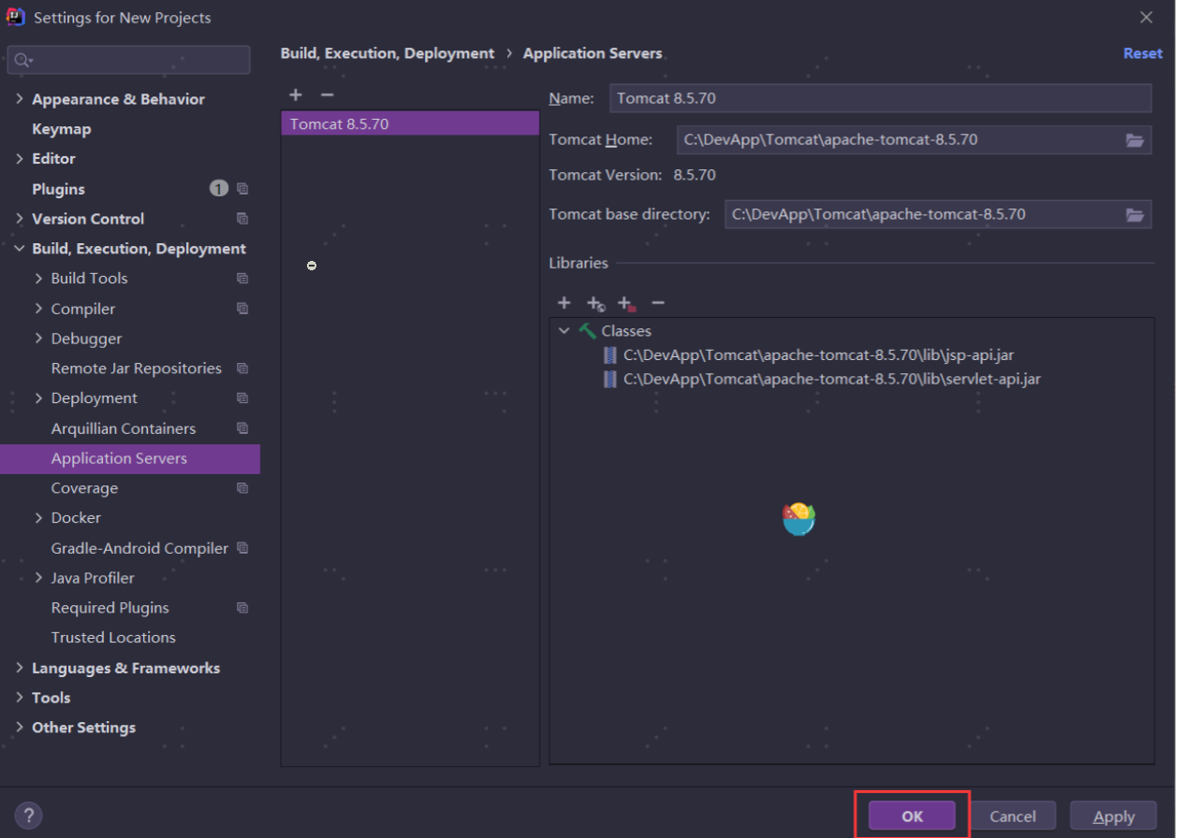
Task: Browse for Tomcat Home folder
Action: [x=1134, y=140]
